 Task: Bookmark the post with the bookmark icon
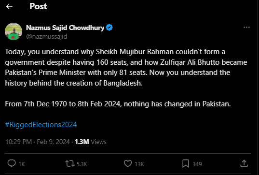coord(186,164)
